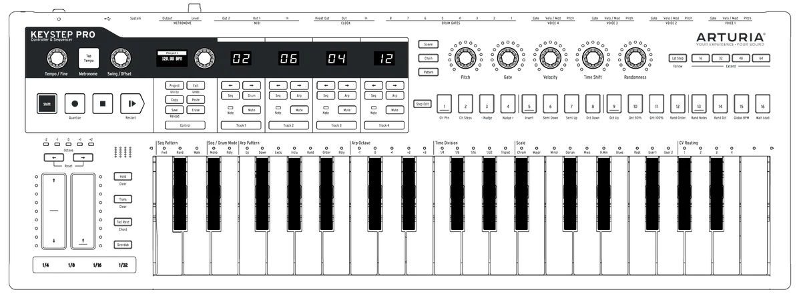Click the Octave left arrow button
The width and height of the screenshot is (801, 298).
(x=53, y=157)
